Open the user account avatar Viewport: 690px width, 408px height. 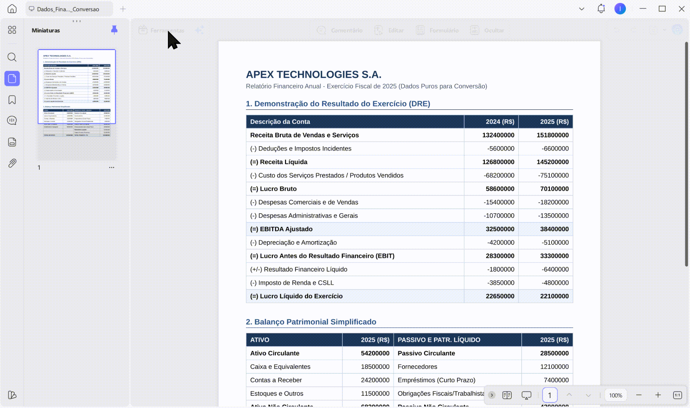point(620,8)
